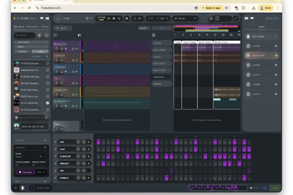Select the Sounds tab
Screen dimensions: 293x195
pyautogui.click(x=17, y=27)
